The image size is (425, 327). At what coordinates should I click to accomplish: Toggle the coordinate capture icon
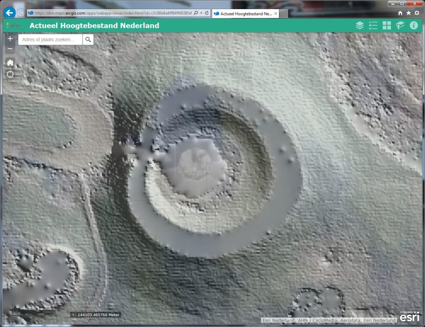tap(73, 315)
